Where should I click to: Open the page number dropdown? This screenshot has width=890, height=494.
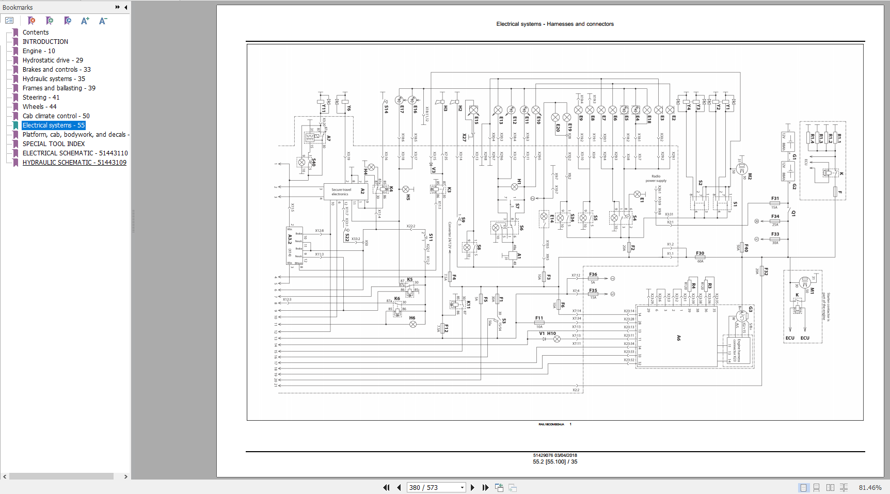(x=462, y=487)
